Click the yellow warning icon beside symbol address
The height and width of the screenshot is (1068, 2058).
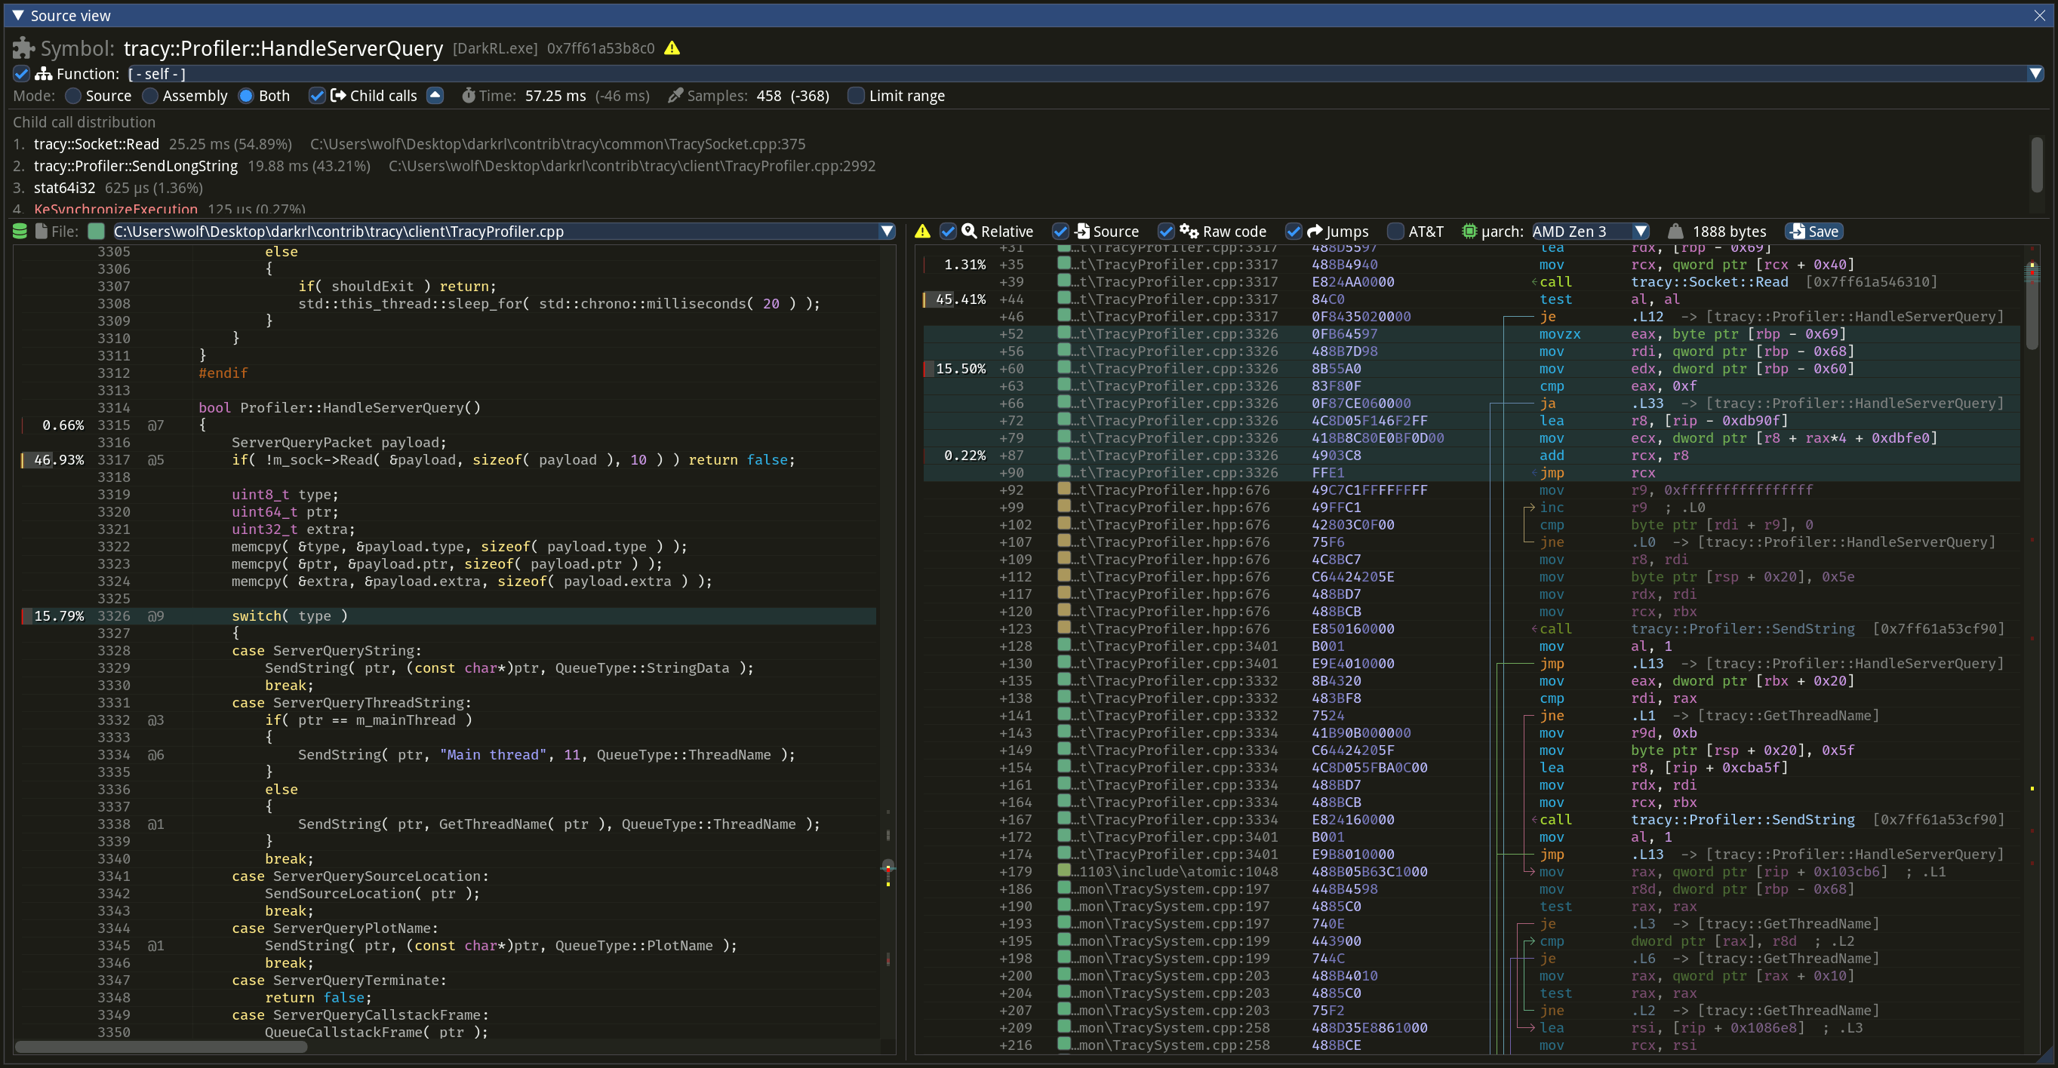coord(672,48)
